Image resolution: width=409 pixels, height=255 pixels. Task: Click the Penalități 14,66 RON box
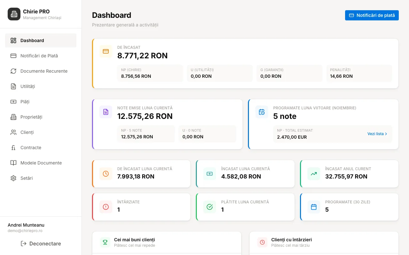(x=359, y=73)
